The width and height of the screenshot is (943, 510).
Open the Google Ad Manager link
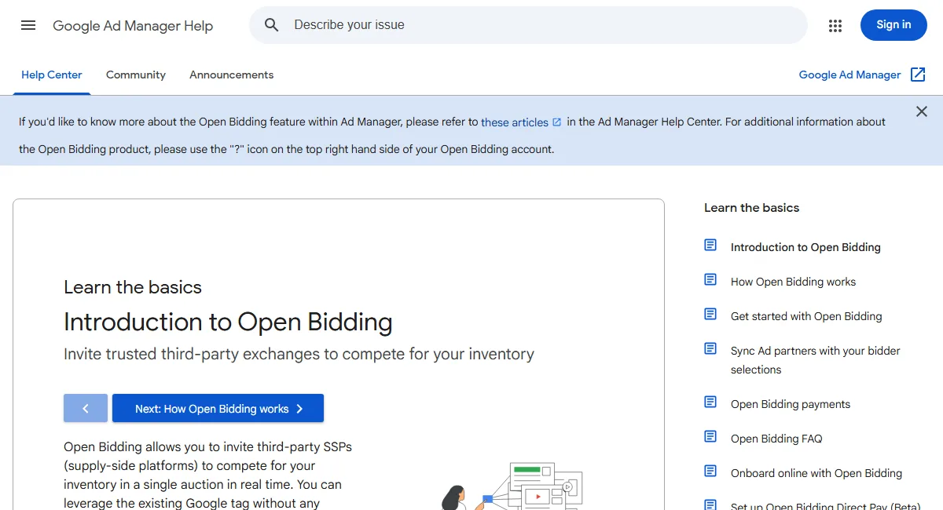pos(849,75)
